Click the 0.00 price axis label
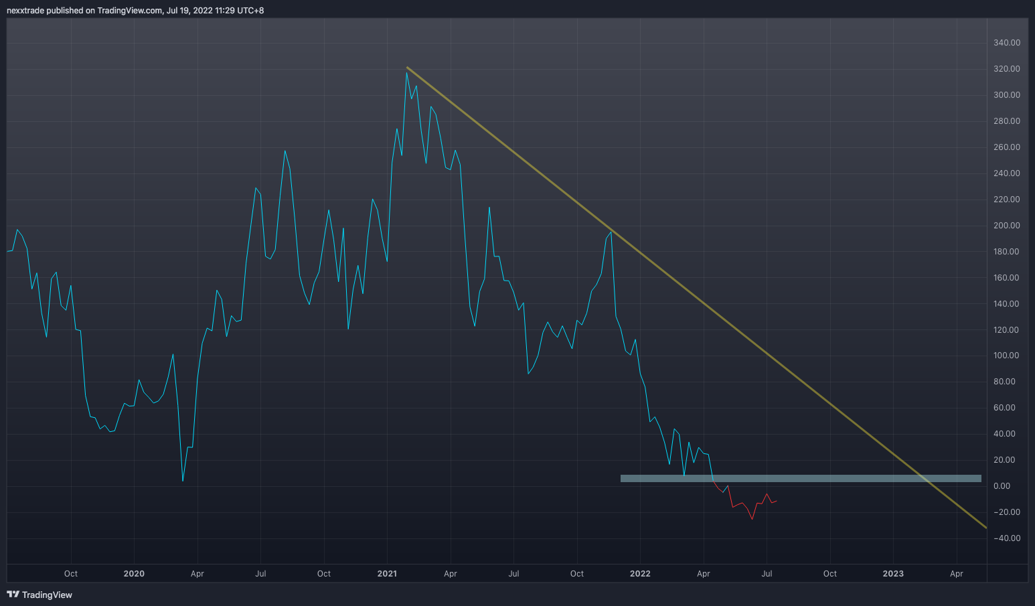The height and width of the screenshot is (606, 1035). coord(1002,486)
